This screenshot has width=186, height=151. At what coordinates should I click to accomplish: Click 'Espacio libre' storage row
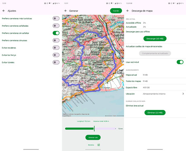tap(155, 88)
